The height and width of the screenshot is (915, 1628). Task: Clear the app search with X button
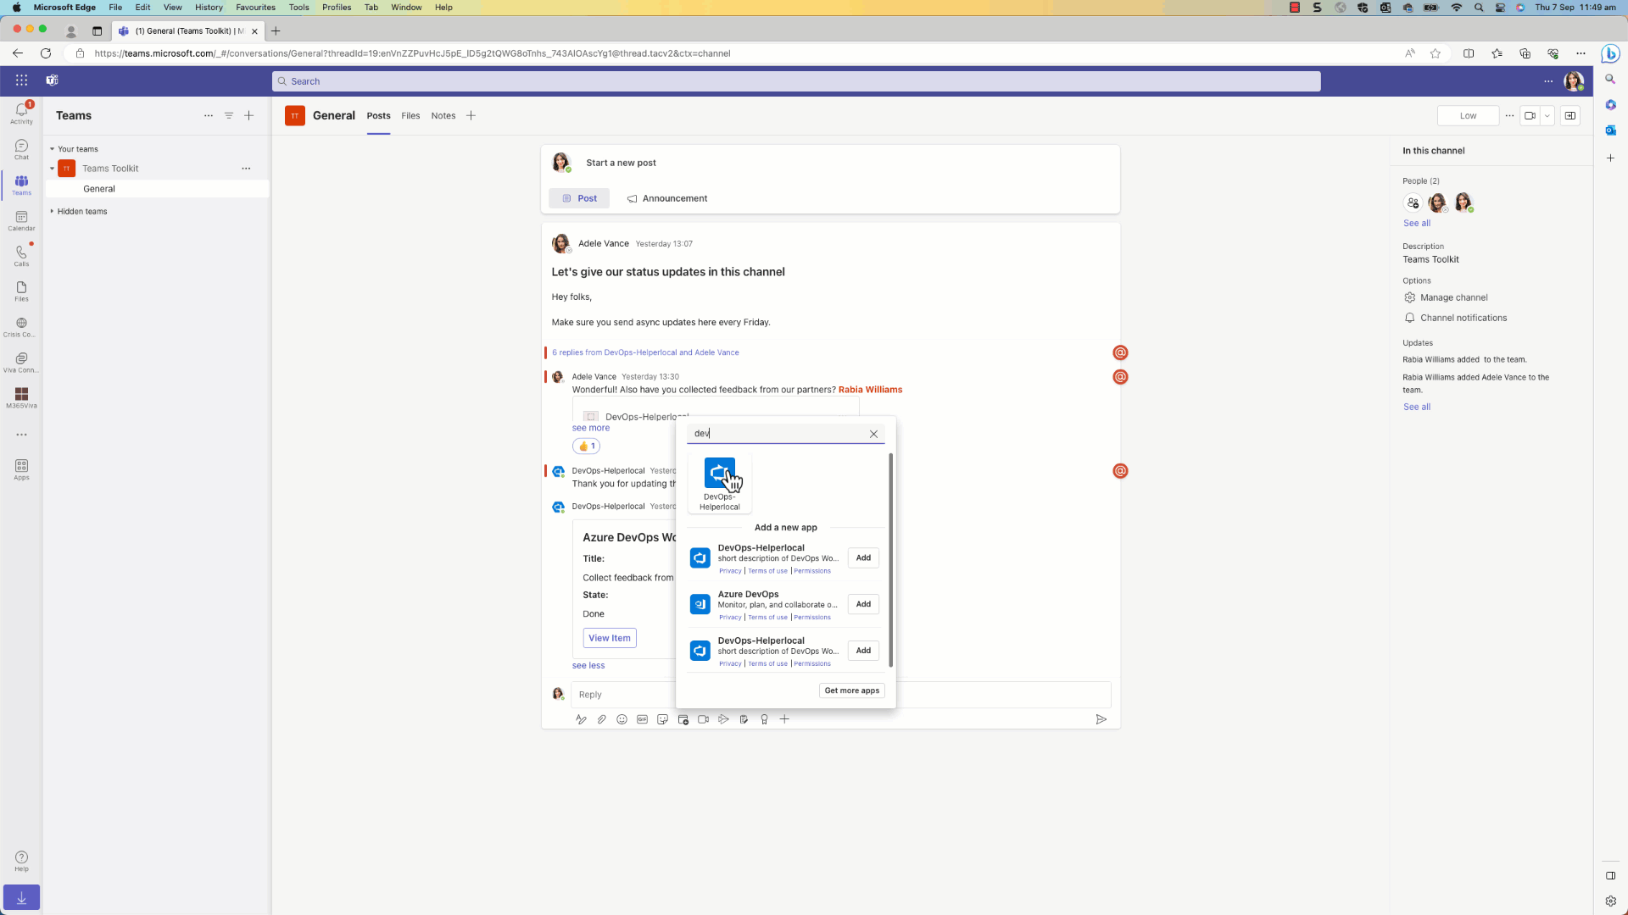coord(873,434)
